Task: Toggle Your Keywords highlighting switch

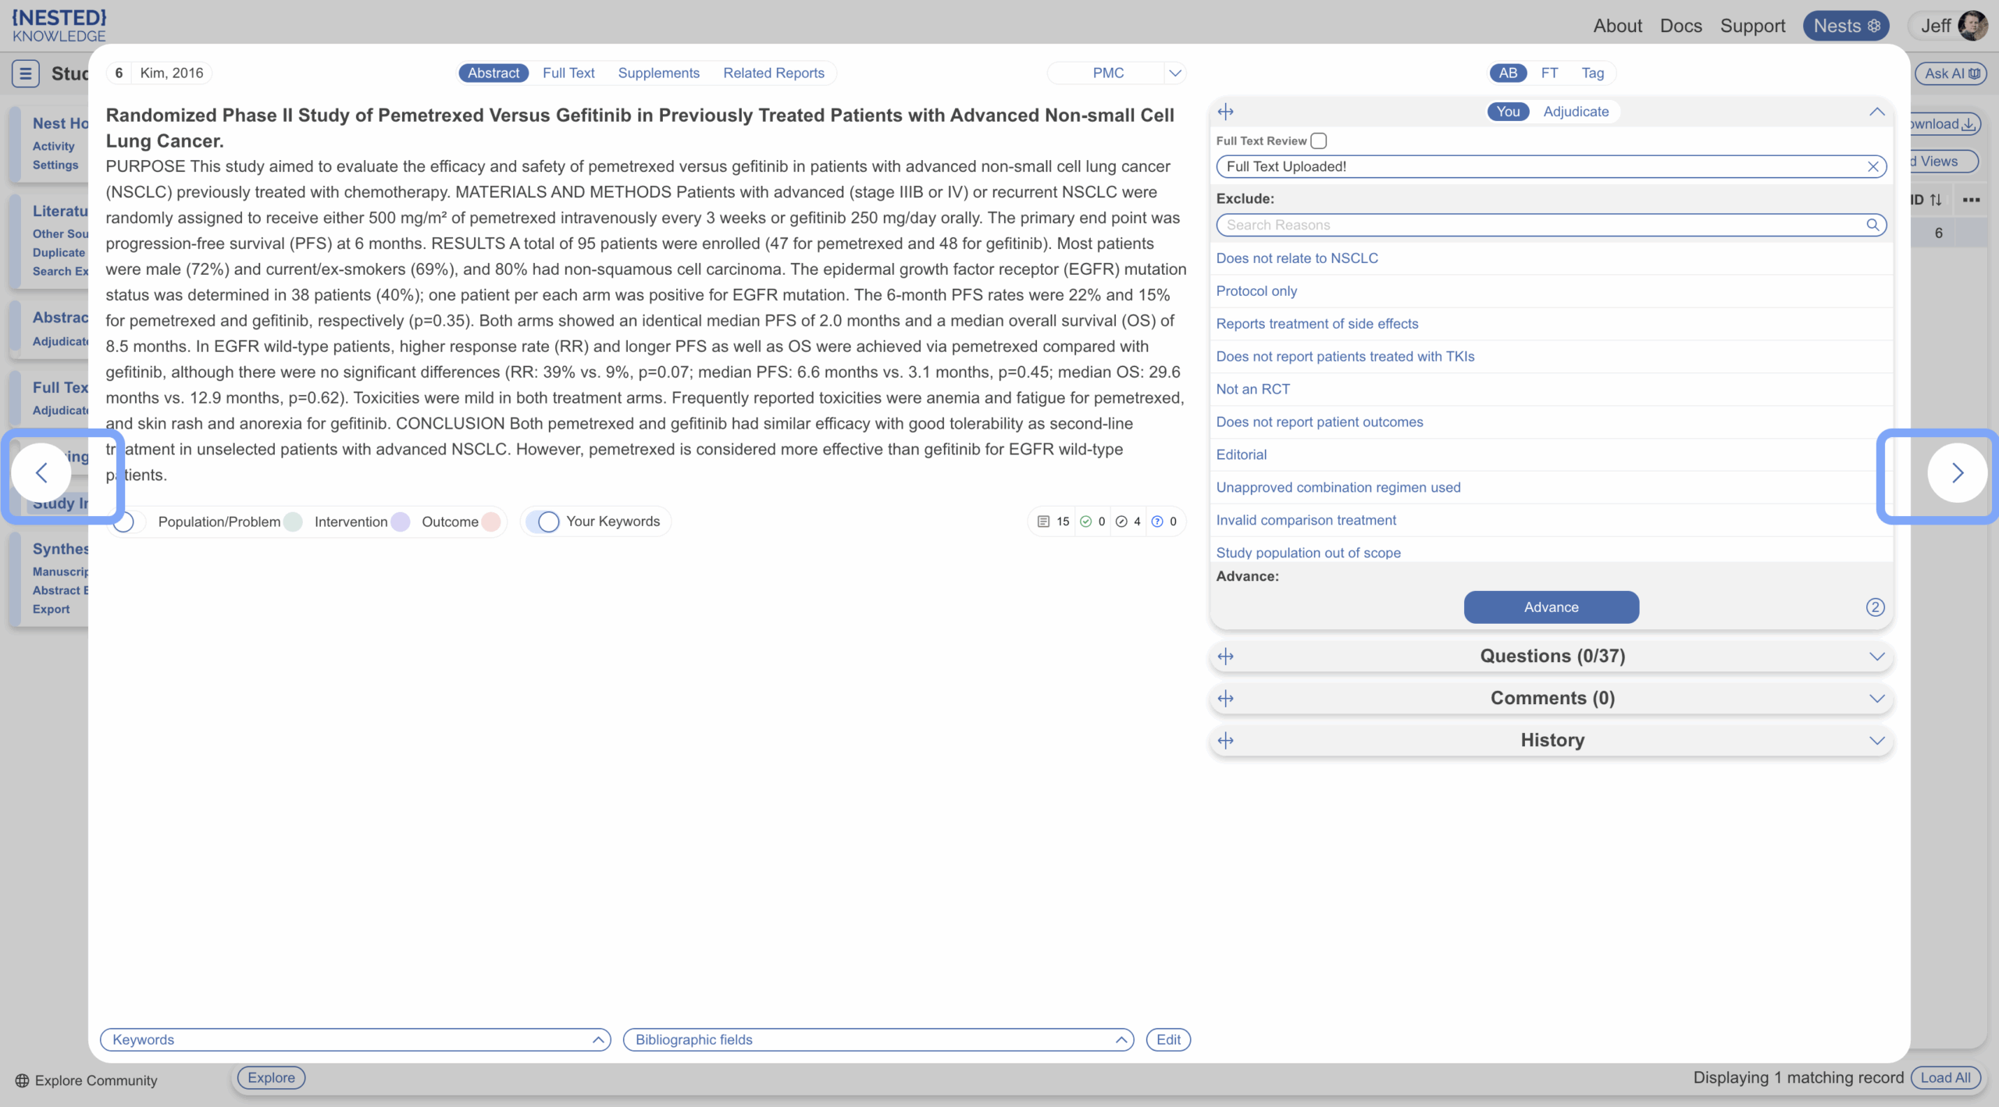Action: 543,521
